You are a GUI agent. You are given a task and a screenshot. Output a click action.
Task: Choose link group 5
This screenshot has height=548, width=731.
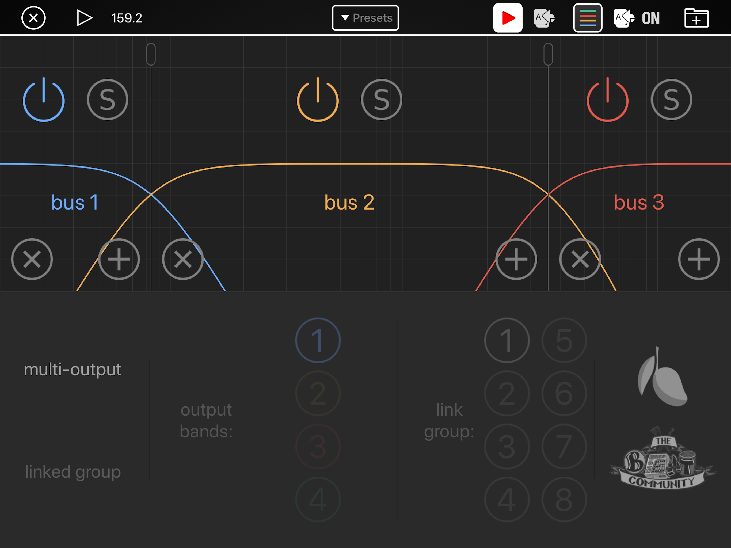tap(564, 340)
